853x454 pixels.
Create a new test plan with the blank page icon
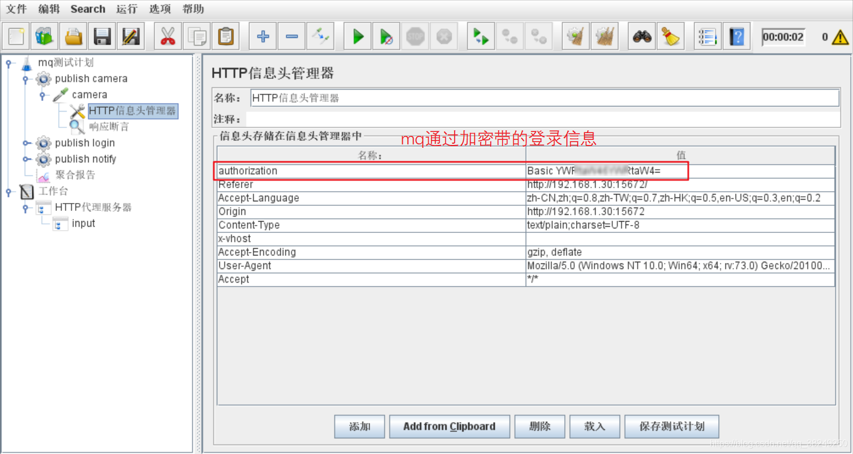[15, 35]
